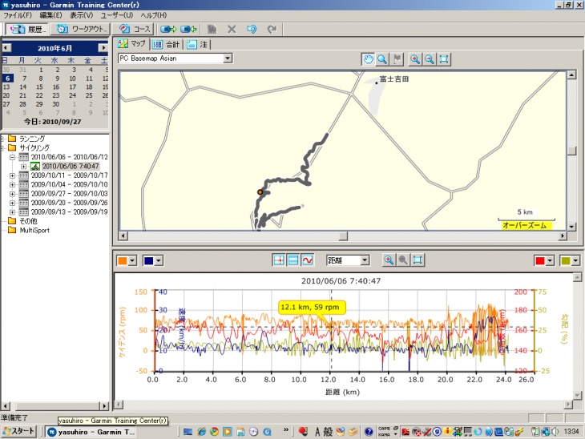This screenshot has width=585, height=439.
Task: Click the map fit-to-view icon
Action: (444, 59)
